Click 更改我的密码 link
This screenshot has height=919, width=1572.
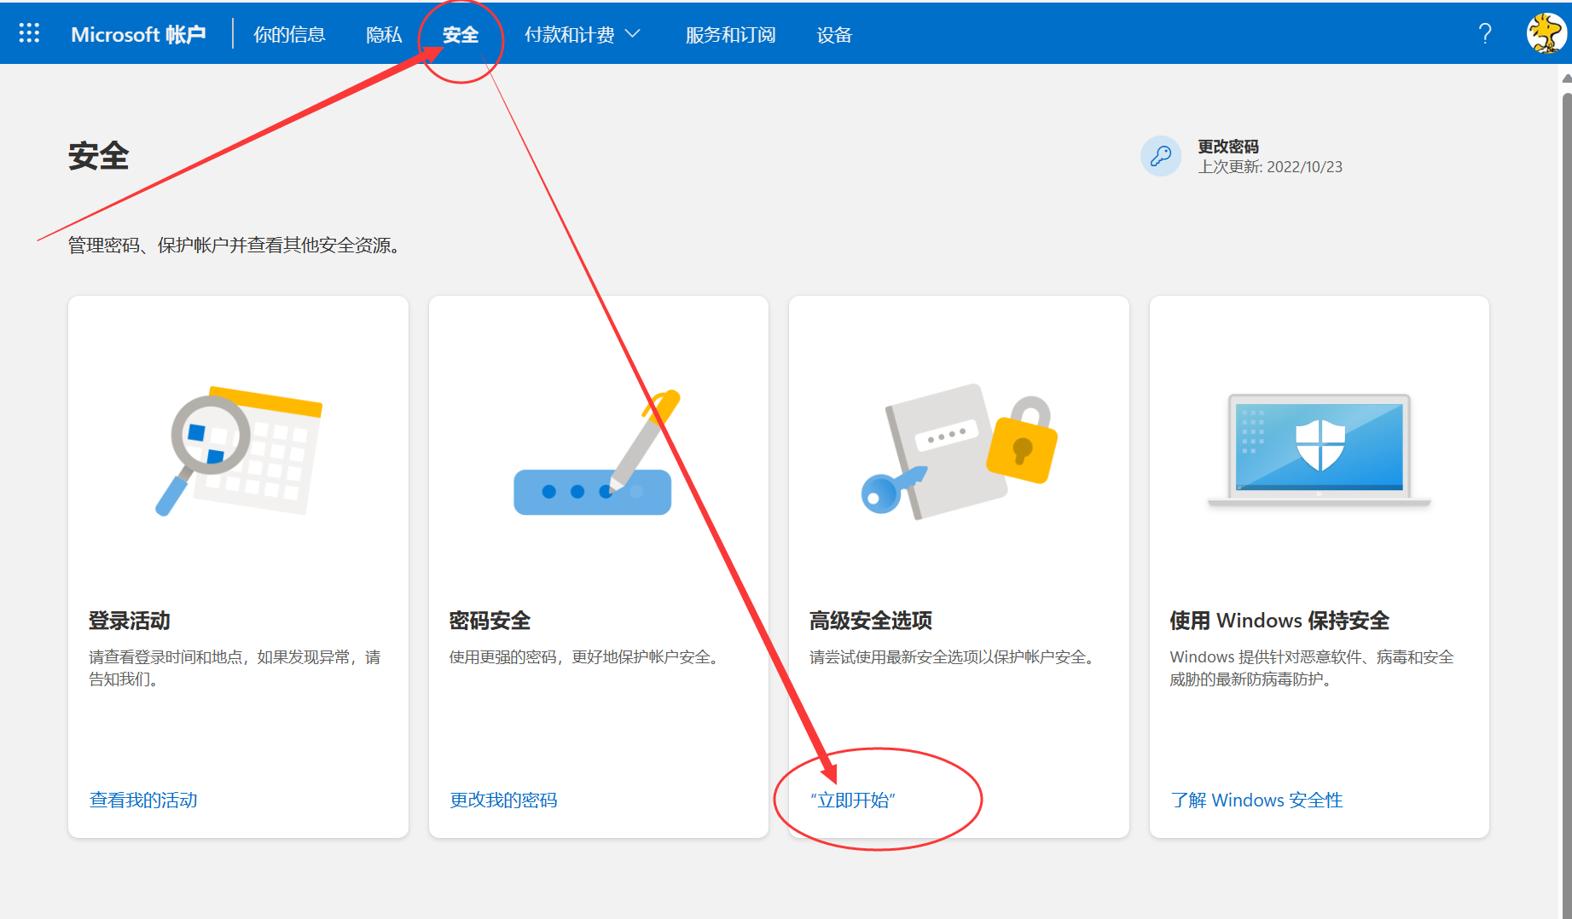tap(503, 800)
